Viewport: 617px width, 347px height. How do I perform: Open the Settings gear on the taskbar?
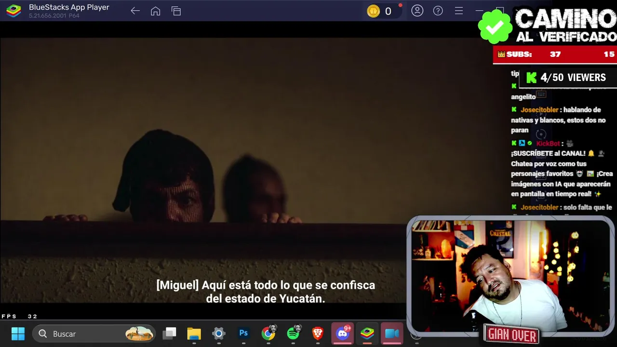pos(219,334)
